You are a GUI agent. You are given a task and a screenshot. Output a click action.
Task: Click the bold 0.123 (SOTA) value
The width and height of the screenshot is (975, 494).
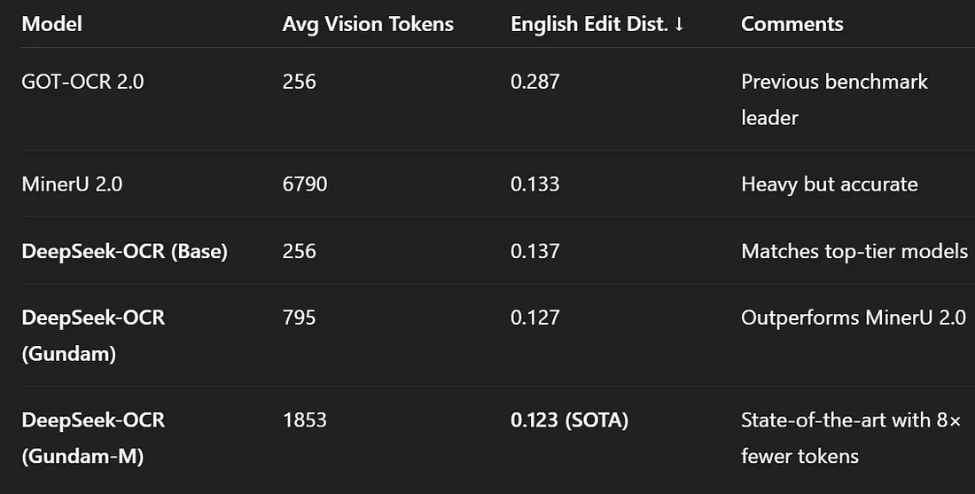click(x=569, y=420)
